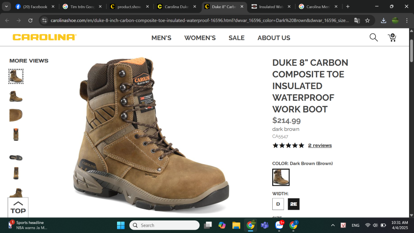Open the tab search dropdown arrow
Image resolution: width=414 pixels, height=233 pixels.
pyautogui.click(x=6, y=7)
